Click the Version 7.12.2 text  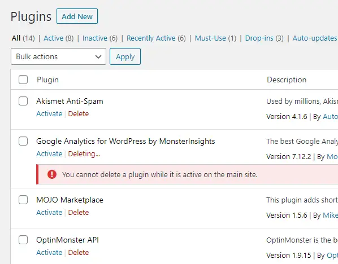coord(288,157)
